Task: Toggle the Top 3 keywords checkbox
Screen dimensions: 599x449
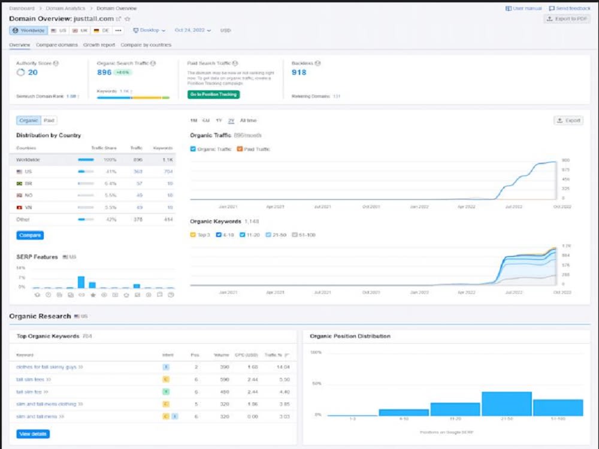Action: (x=193, y=235)
